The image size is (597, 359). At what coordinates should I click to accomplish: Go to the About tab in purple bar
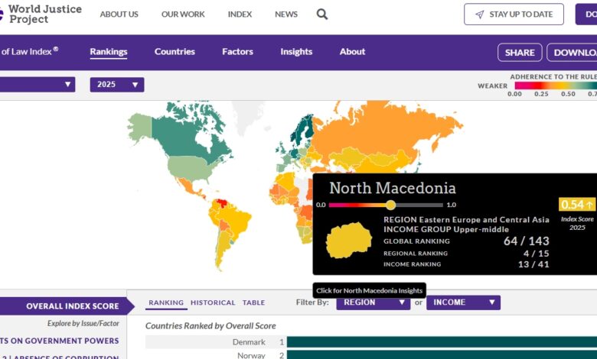[x=352, y=52]
